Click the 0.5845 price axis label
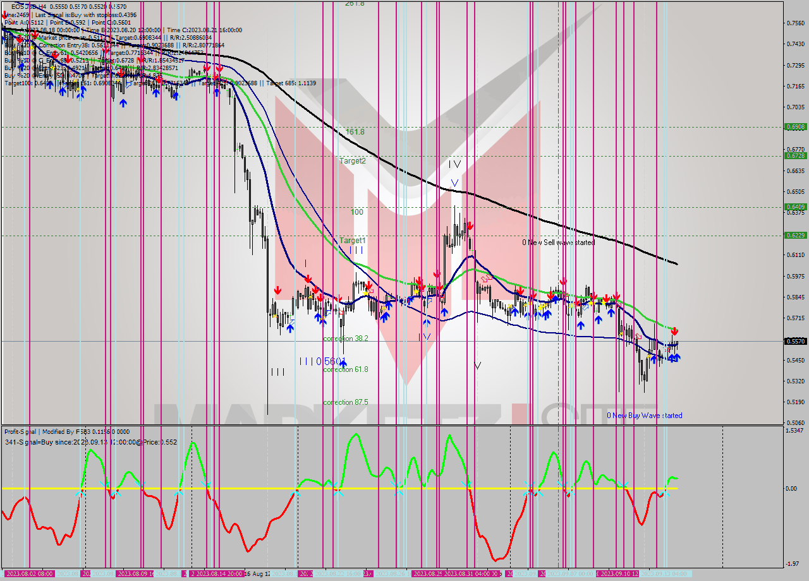809x581 pixels. pyautogui.click(x=795, y=297)
